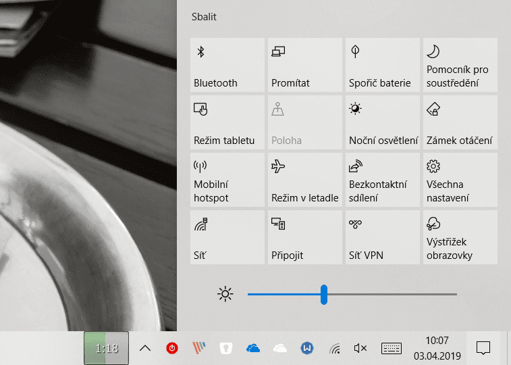511x365 pixels.
Task: Open the blue OneDrive cloud icon
Action: coord(253,348)
